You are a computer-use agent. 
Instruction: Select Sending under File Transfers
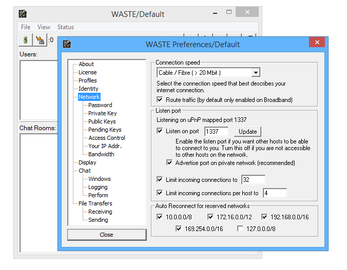click(98, 220)
